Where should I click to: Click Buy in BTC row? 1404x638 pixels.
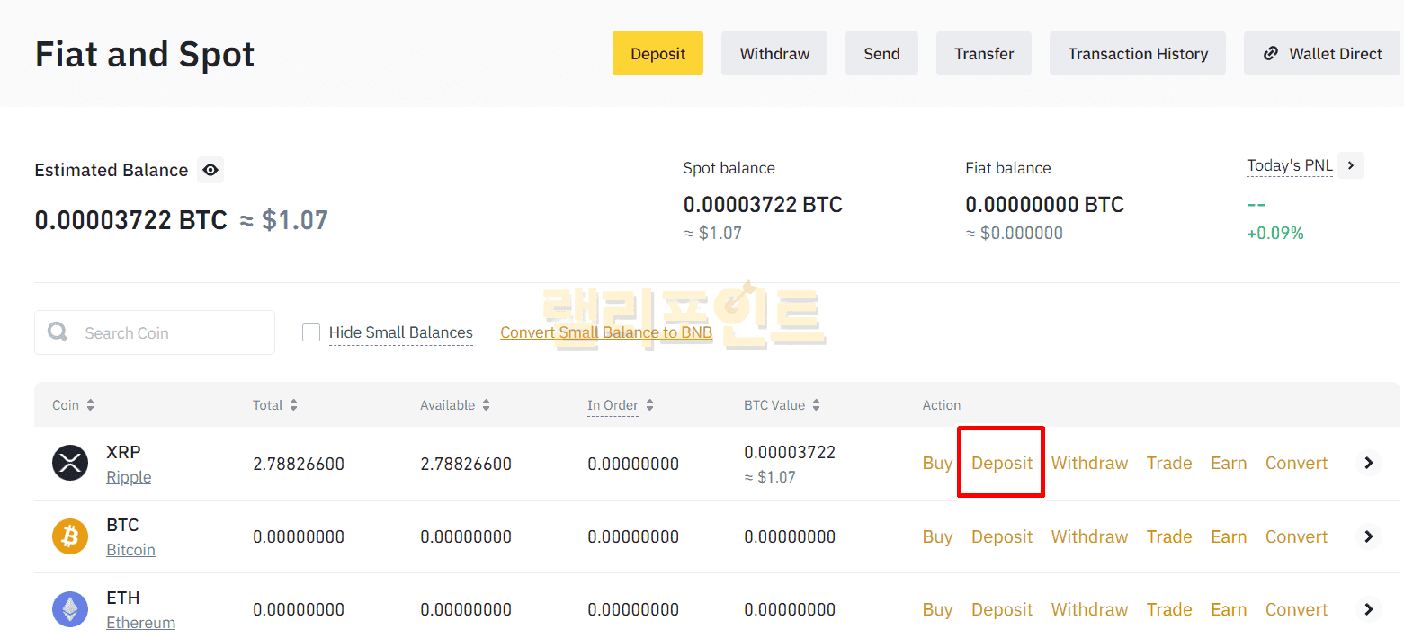[937, 536]
